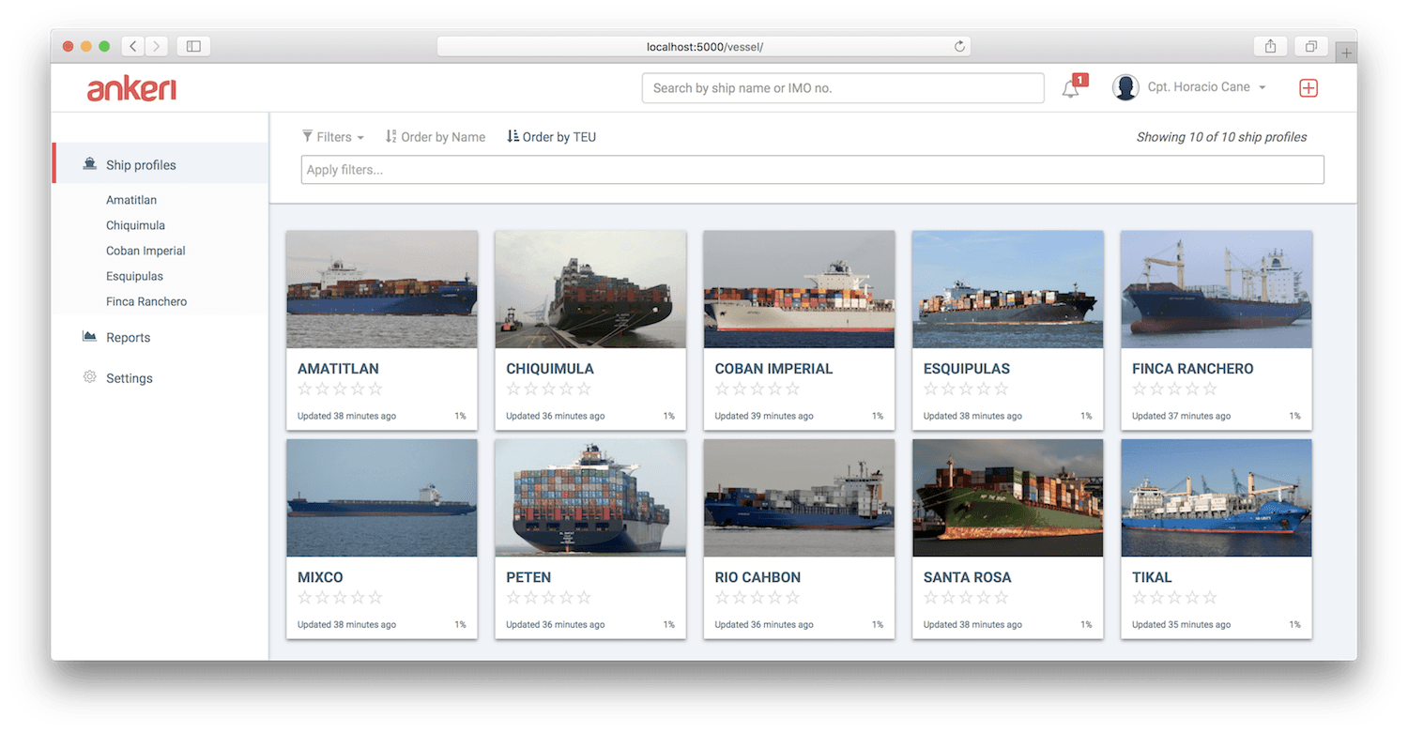Sort ships with Order by TEU
The width and height of the screenshot is (1408, 733).
(552, 137)
